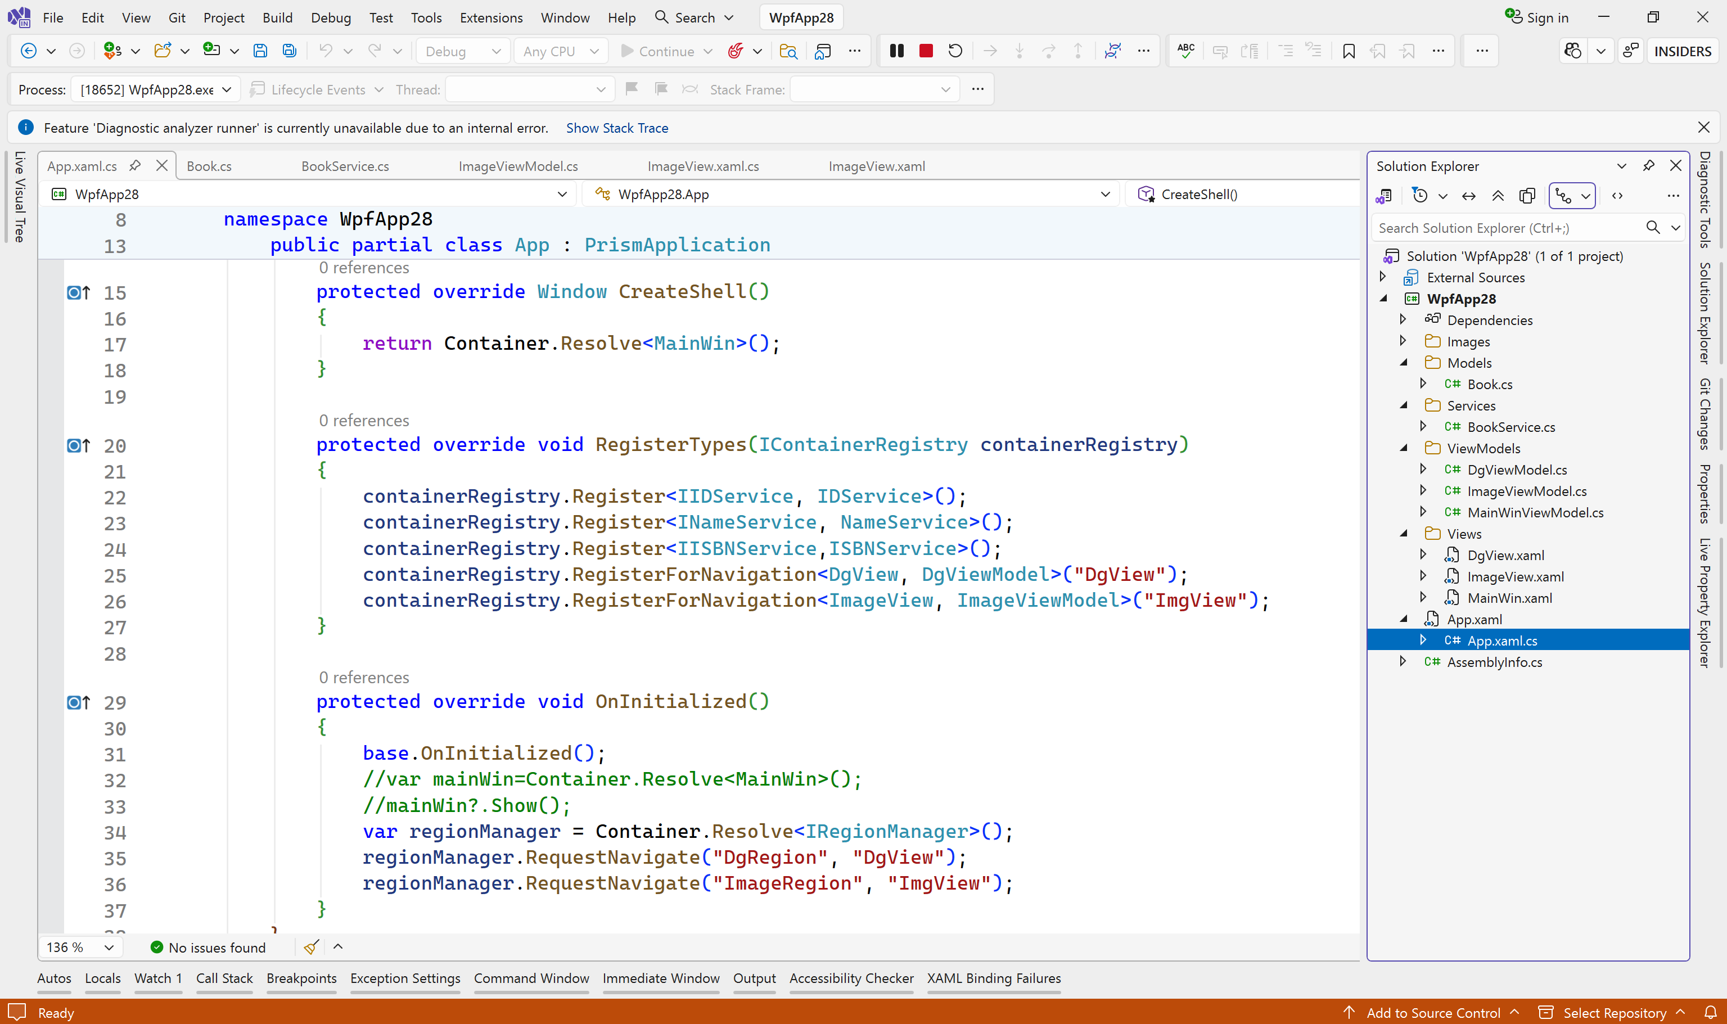Viewport: 1727px width, 1024px height.
Task: Click the red Stop Debugging button
Action: 926,51
